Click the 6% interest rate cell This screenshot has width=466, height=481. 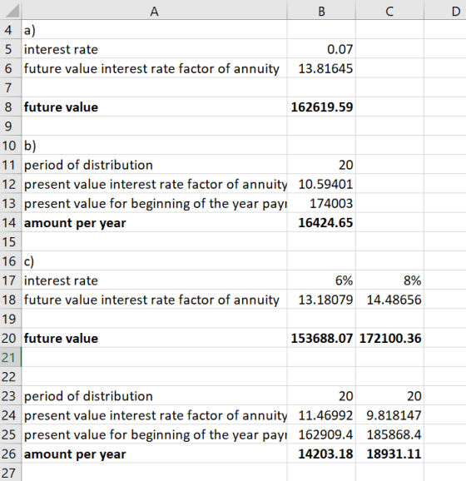321,280
